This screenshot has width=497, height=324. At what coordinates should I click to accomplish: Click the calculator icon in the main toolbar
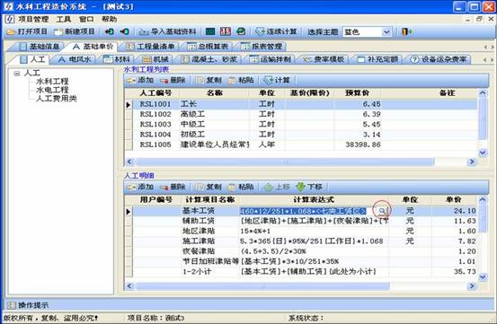[226, 31]
